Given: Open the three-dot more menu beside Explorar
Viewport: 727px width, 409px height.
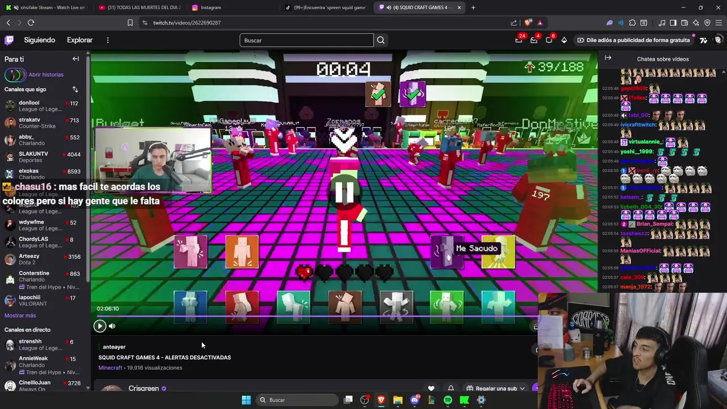Looking at the screenshot, I should pos(107,40).
